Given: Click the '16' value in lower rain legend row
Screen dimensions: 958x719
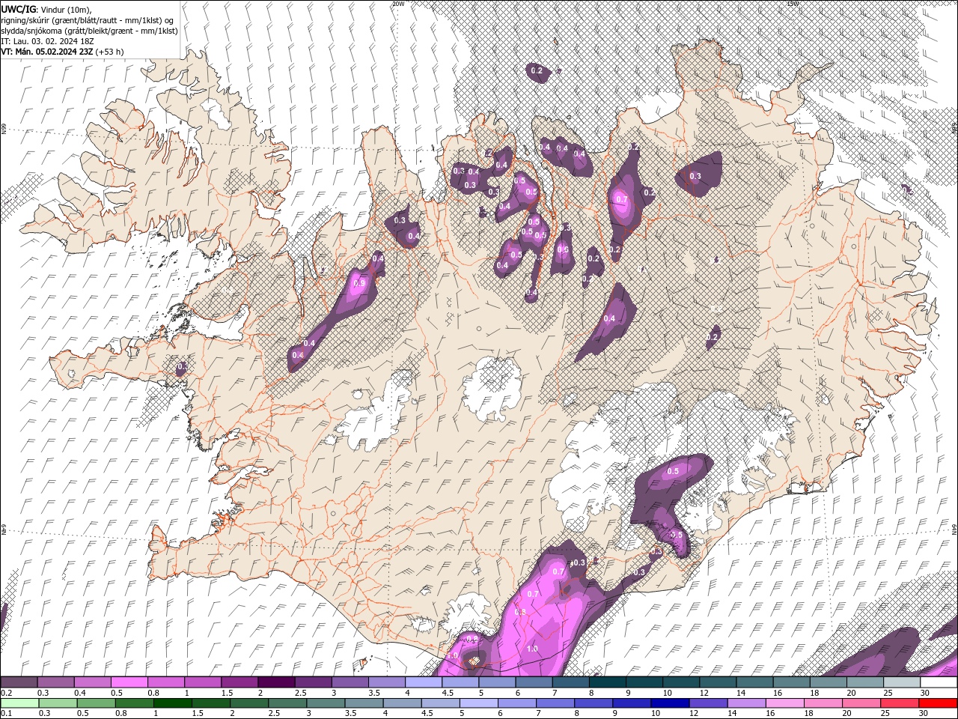Looking at the screenshot, I should click(x=770, y=713).
